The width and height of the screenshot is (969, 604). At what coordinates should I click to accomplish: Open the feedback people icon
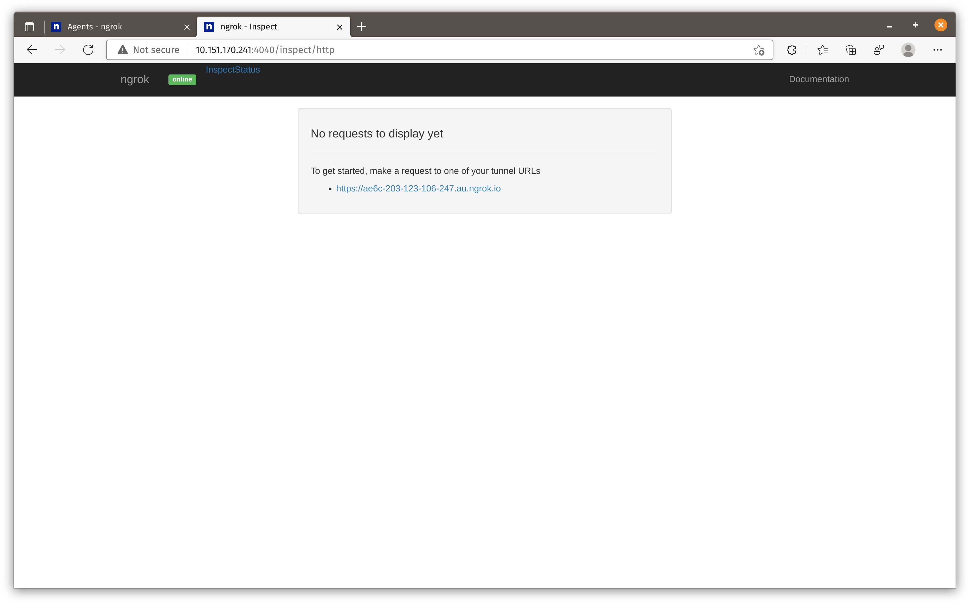879,50
